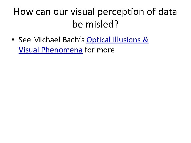Viewport: 191px width, 143px height.
Task: Click the ampersand in the hyperlink
Action: point(145,40)
